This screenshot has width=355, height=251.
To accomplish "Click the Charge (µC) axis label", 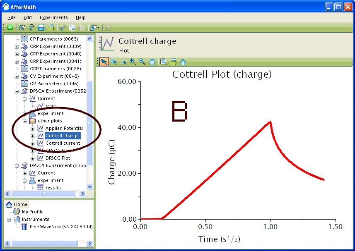I will click(111, 162).
